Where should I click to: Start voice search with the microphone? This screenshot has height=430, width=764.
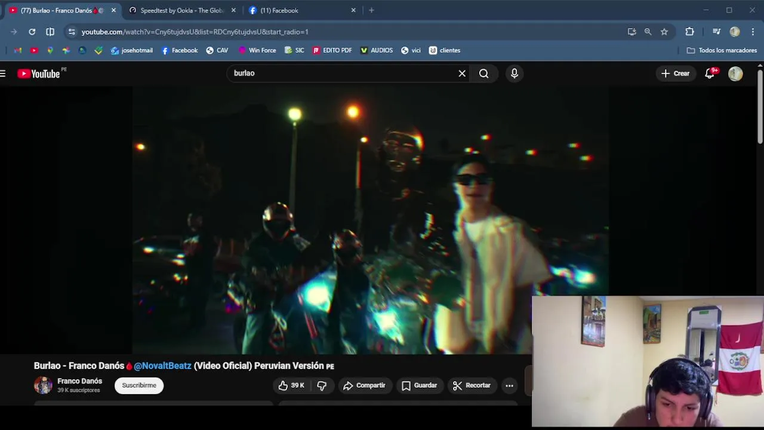point(515,73)
